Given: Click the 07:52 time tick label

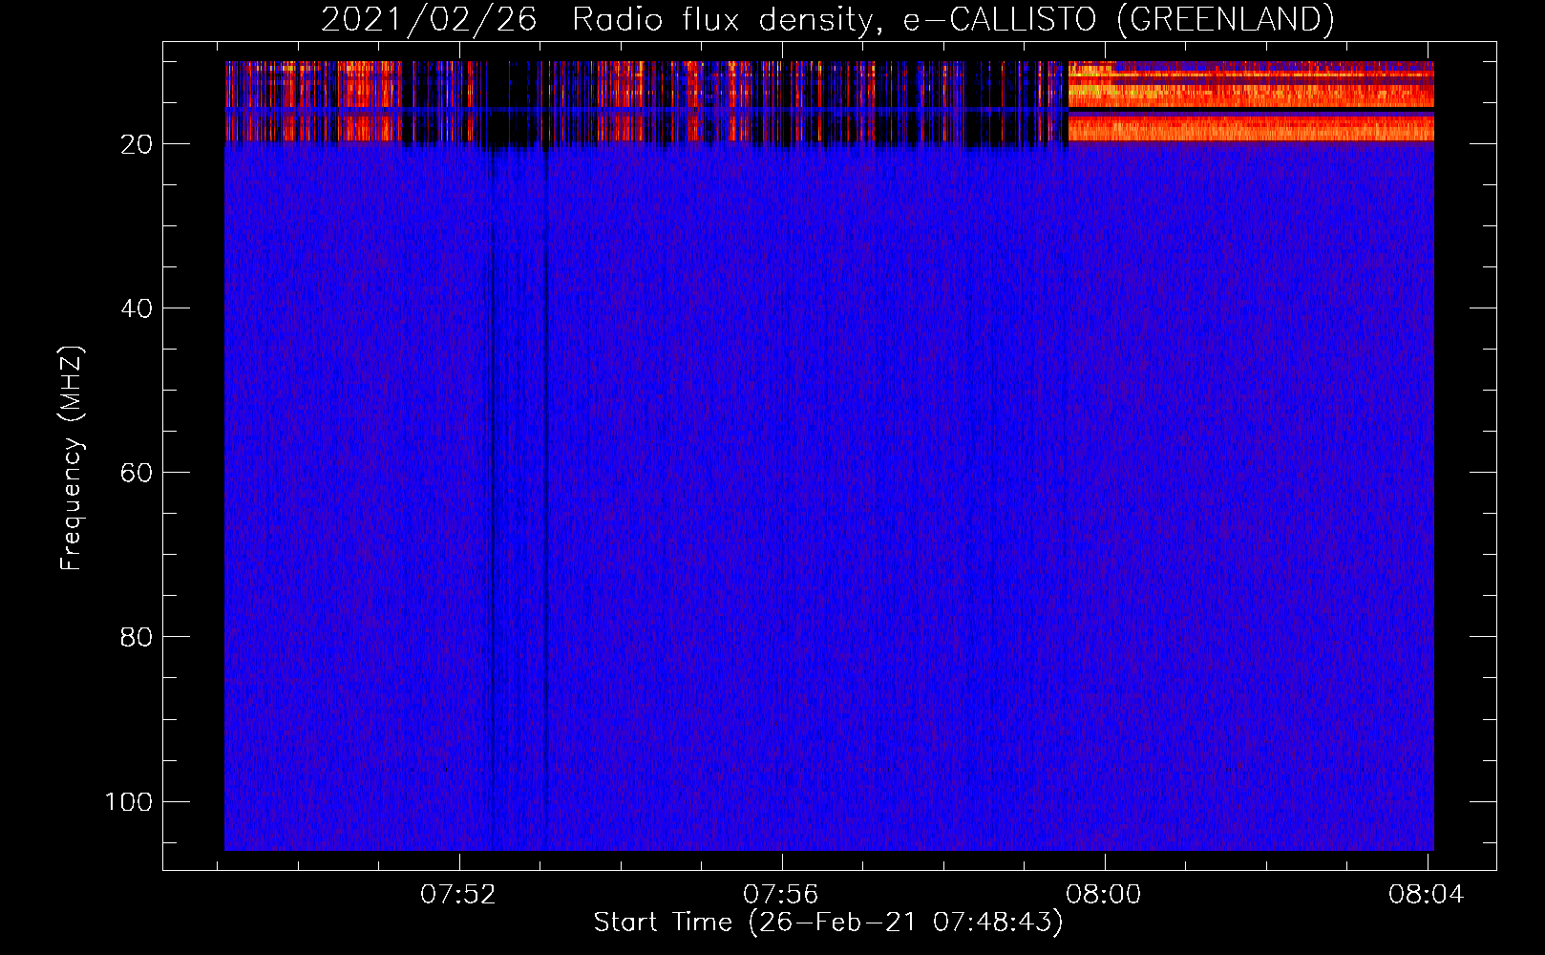Looking at the screenshot, I should coord(458,895).
